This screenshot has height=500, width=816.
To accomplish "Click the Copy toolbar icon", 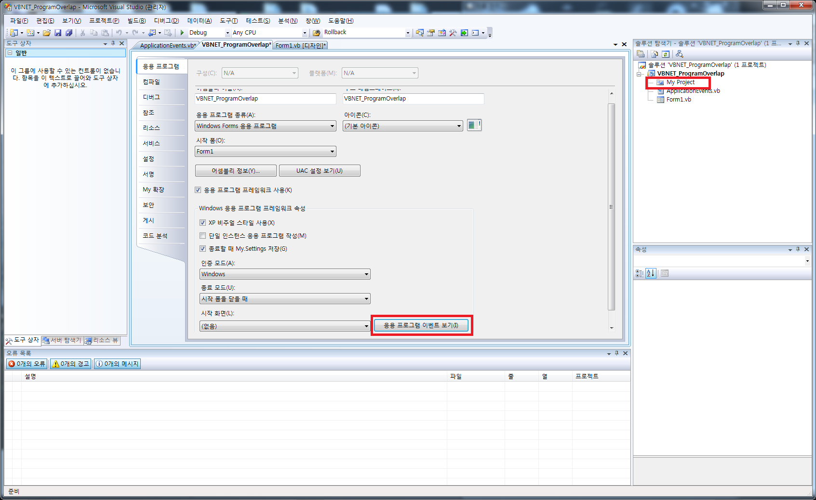I will [94, 33].
